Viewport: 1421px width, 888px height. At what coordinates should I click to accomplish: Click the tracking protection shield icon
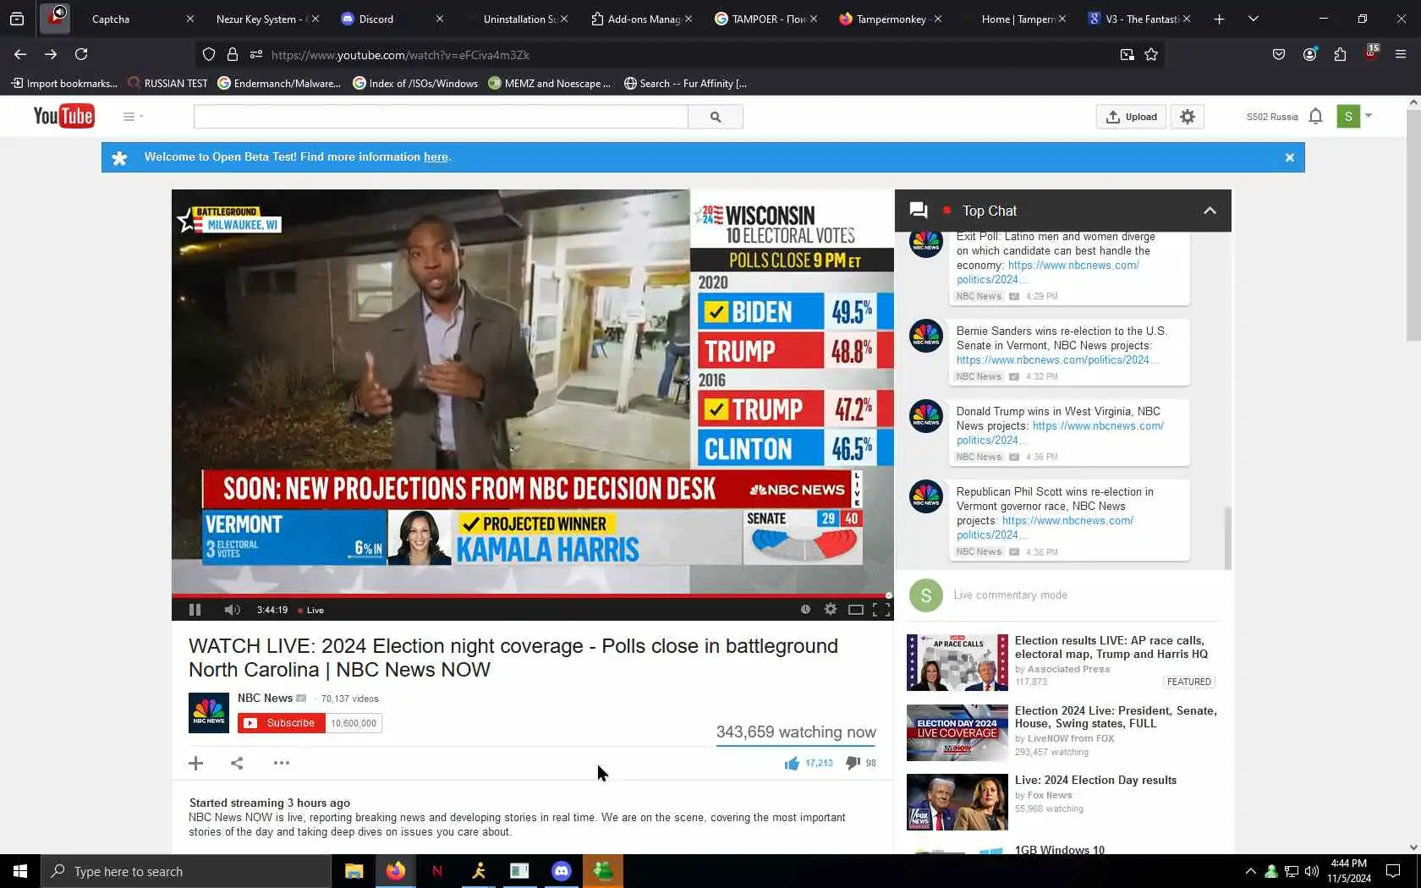[x=209, y=55]
